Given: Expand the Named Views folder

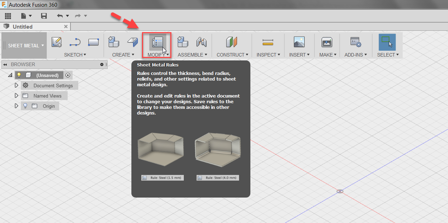Looking at the screenshot, I should 16,95.
